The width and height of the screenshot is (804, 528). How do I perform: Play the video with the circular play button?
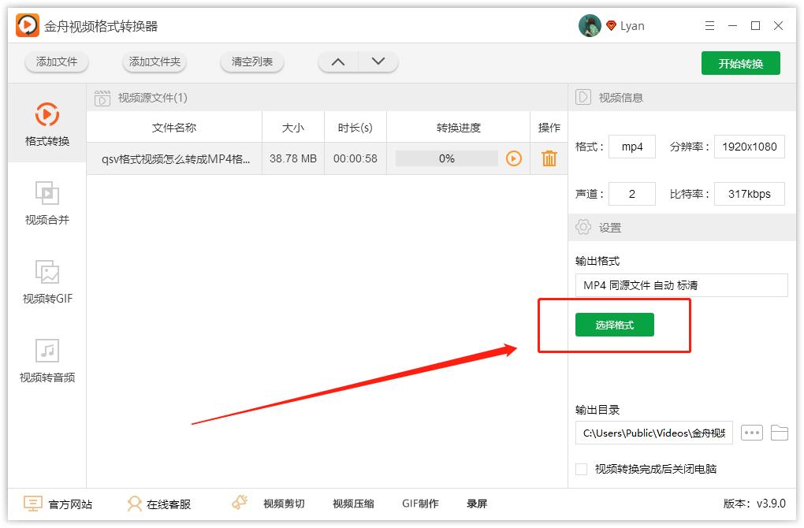point(514,158)
